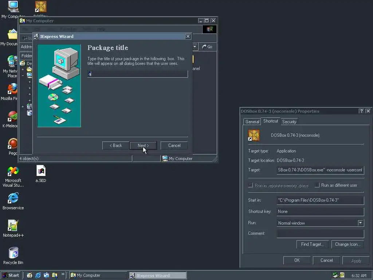Select Recycle Bin icon in Folders tree

point(30,113)
